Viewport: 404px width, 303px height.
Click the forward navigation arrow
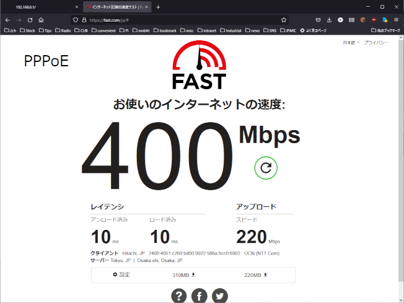[19, 20]
